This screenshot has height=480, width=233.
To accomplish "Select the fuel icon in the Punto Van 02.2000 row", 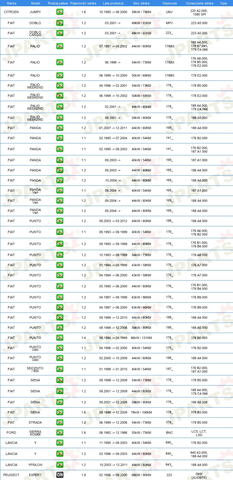I will 60,358.
